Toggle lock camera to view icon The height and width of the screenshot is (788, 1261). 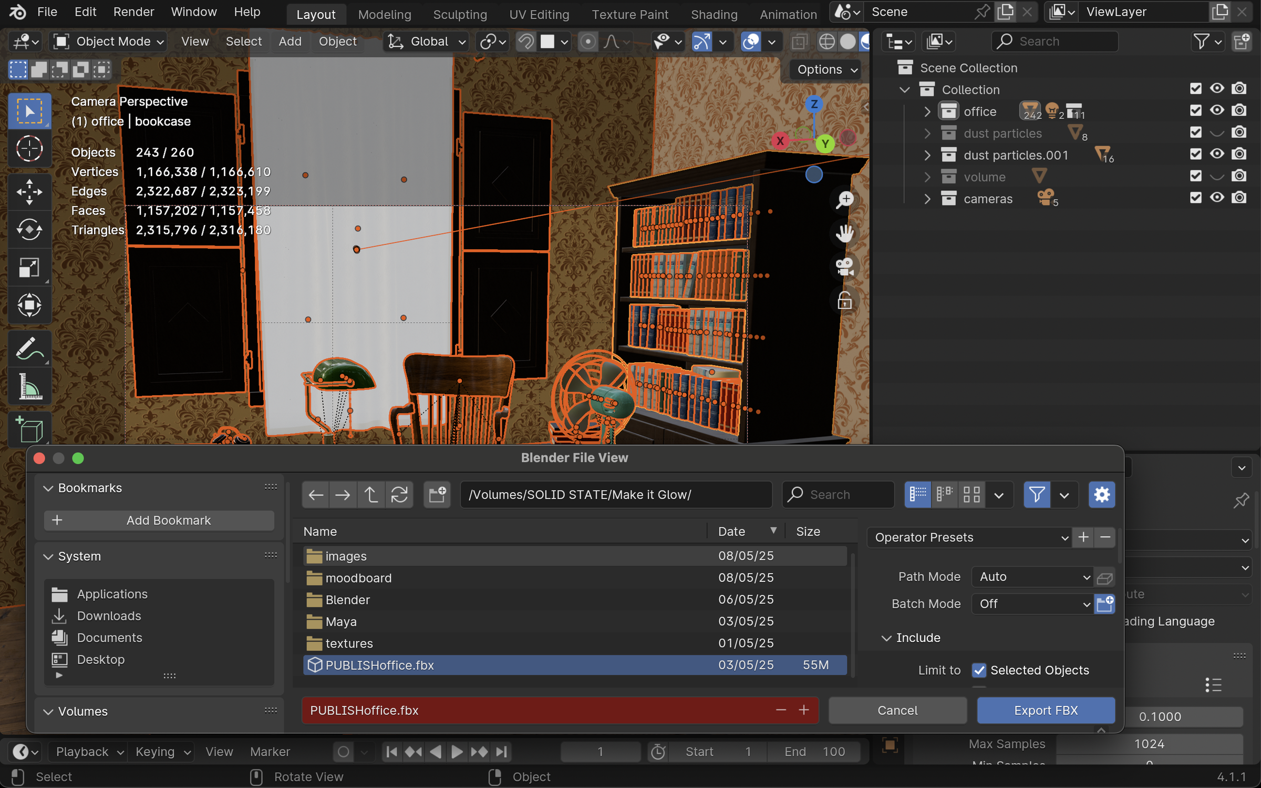click(844, 301)
